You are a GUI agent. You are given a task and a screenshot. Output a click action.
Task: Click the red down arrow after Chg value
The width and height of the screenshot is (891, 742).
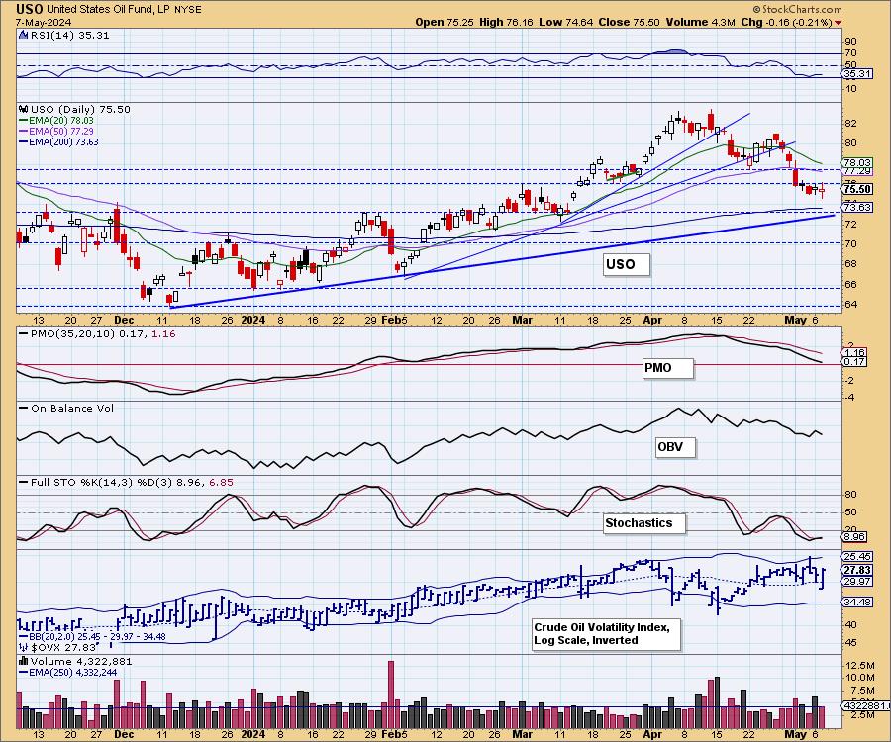tap(839, 23)
